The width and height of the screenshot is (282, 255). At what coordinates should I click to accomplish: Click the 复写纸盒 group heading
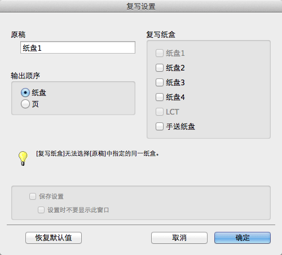(x=161, y=34)
